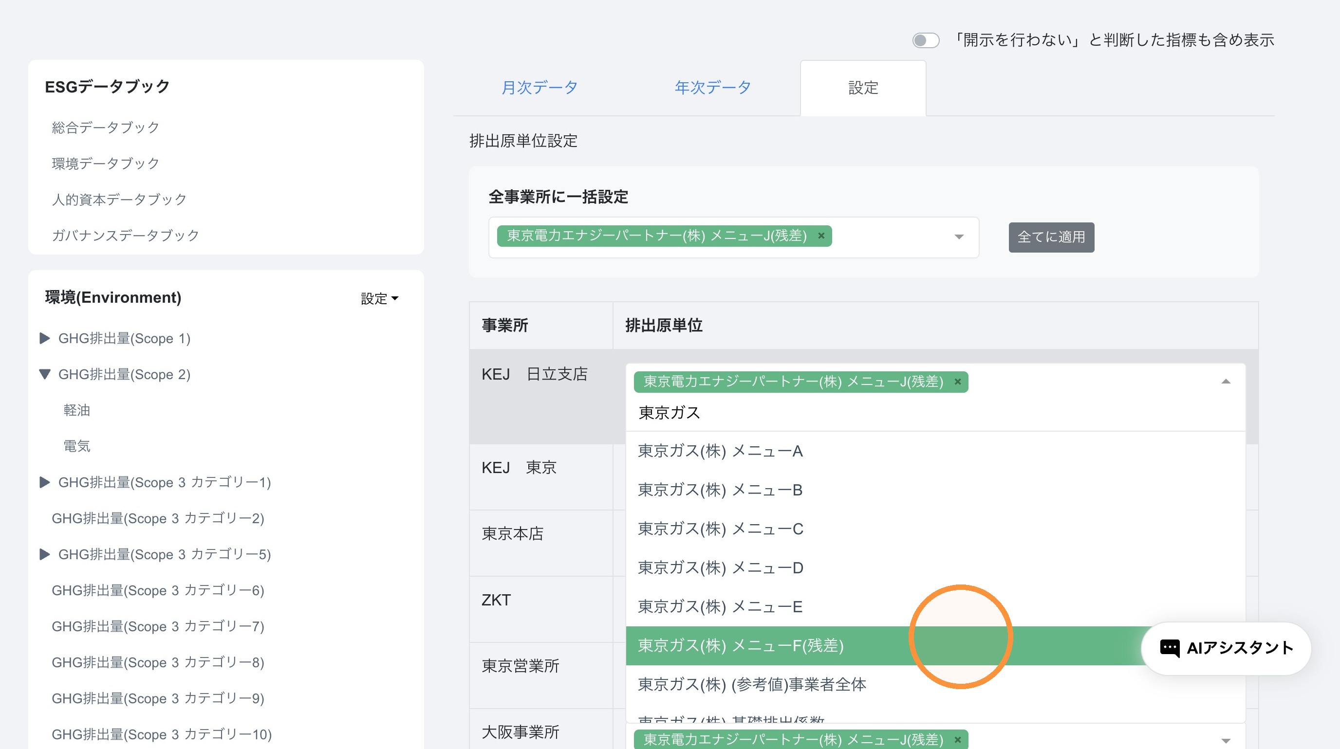
Task: Click the 東京営業所 office cell
Action: coord(541,675)
